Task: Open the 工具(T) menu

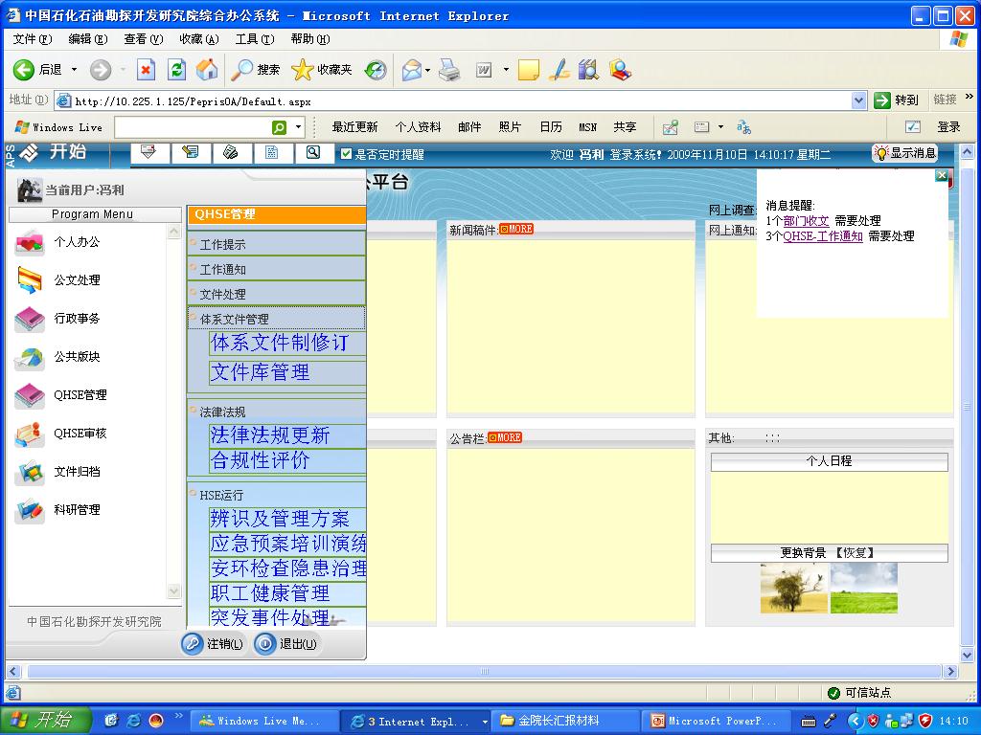Action: pyautogui.click(x=254, y=39)
